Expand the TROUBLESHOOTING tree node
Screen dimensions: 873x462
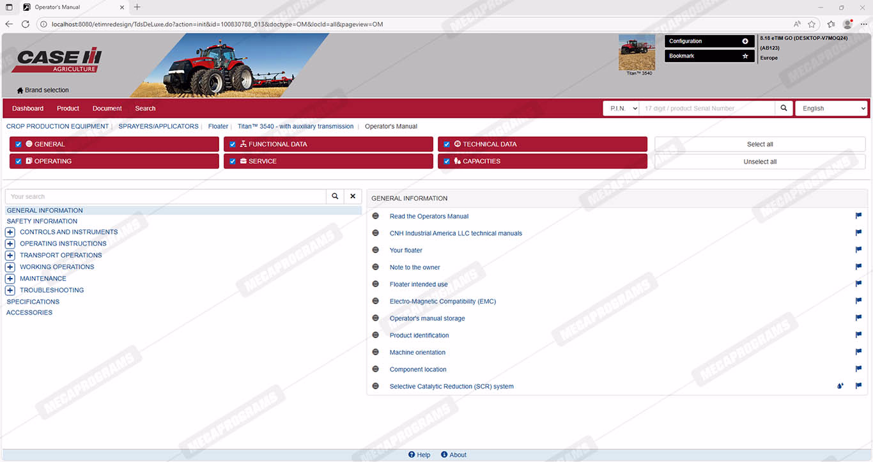(10, 290)
